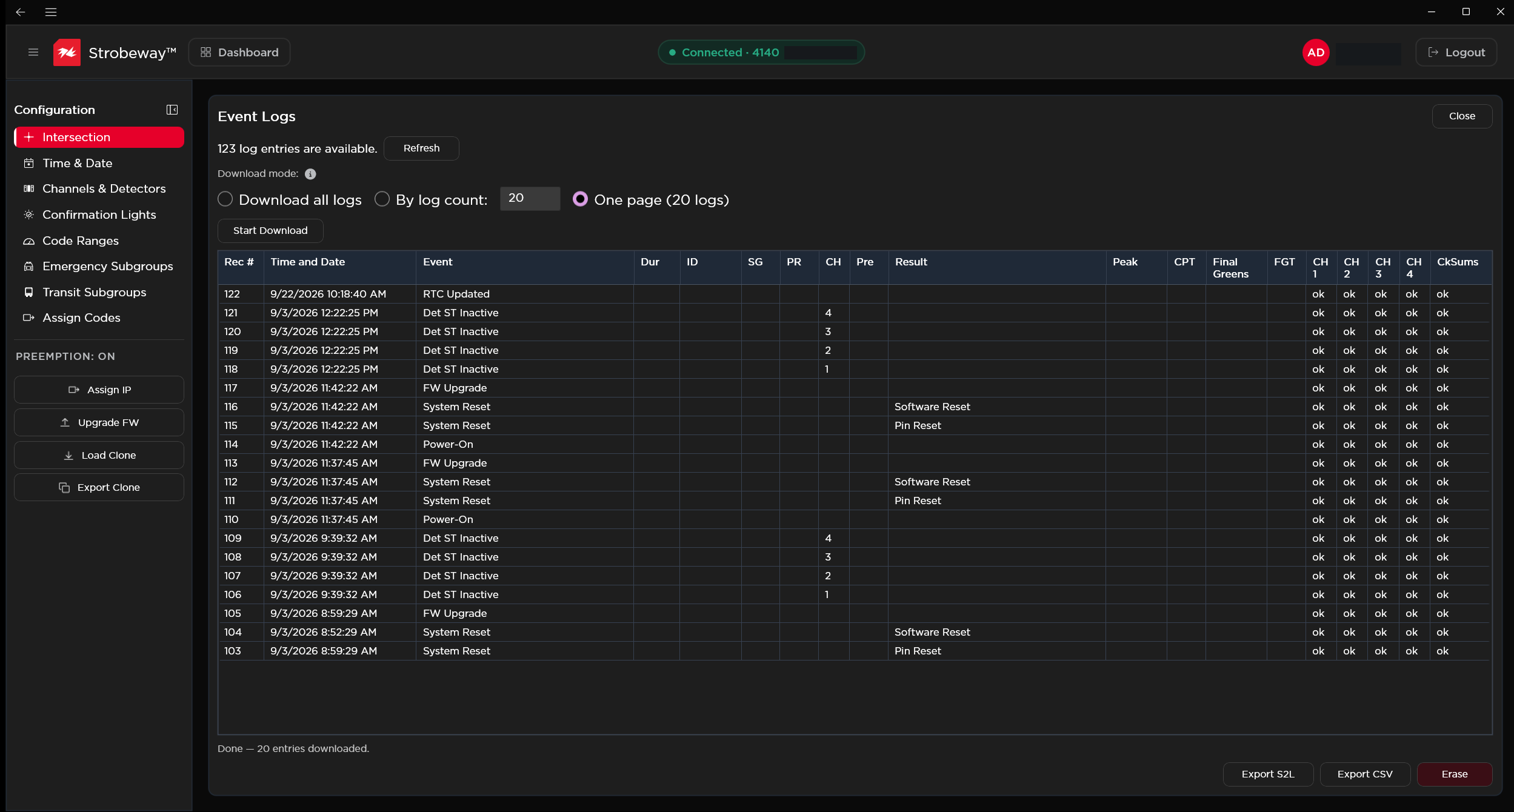Click the PREEMPTION: ON label
This screenshot has width=1514, height=812.
click(65, 356)
